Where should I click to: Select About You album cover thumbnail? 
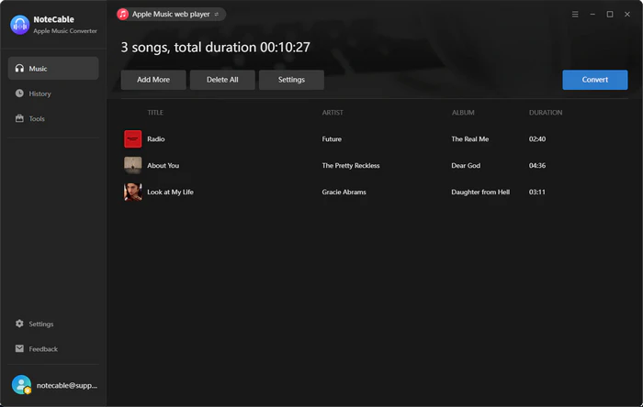click(133, 165)
